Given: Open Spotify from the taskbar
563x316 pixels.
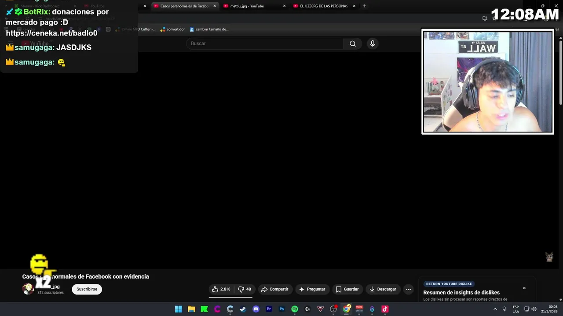Looking at the screenshot, I should click(295, 309).
